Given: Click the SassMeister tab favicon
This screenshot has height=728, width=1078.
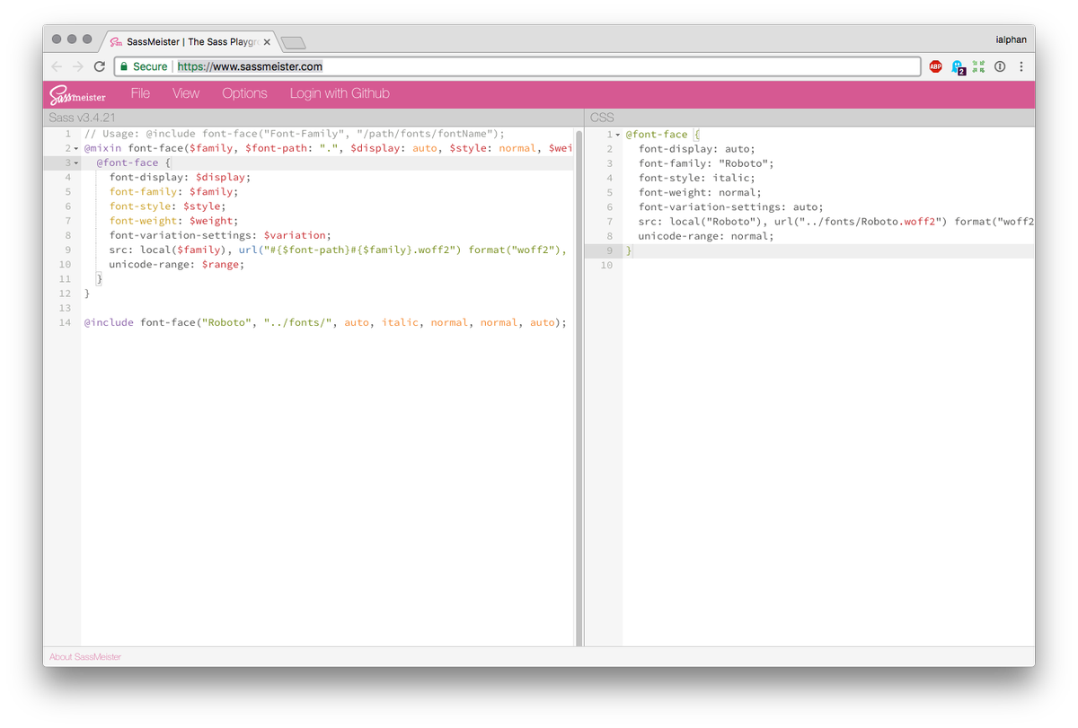Looking at the screenshot, I should coord(116,42).
